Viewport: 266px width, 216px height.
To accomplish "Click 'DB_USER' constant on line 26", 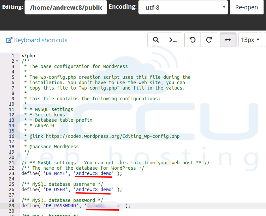I will pyautogui.click(x=55, y=190).
